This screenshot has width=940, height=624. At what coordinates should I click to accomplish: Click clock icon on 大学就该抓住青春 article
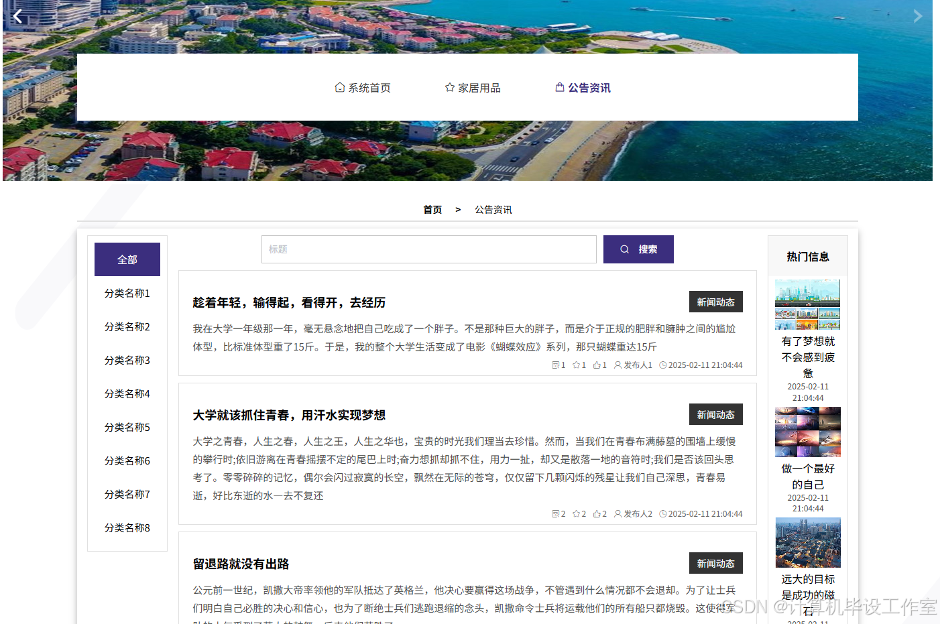tap(663, 514)
